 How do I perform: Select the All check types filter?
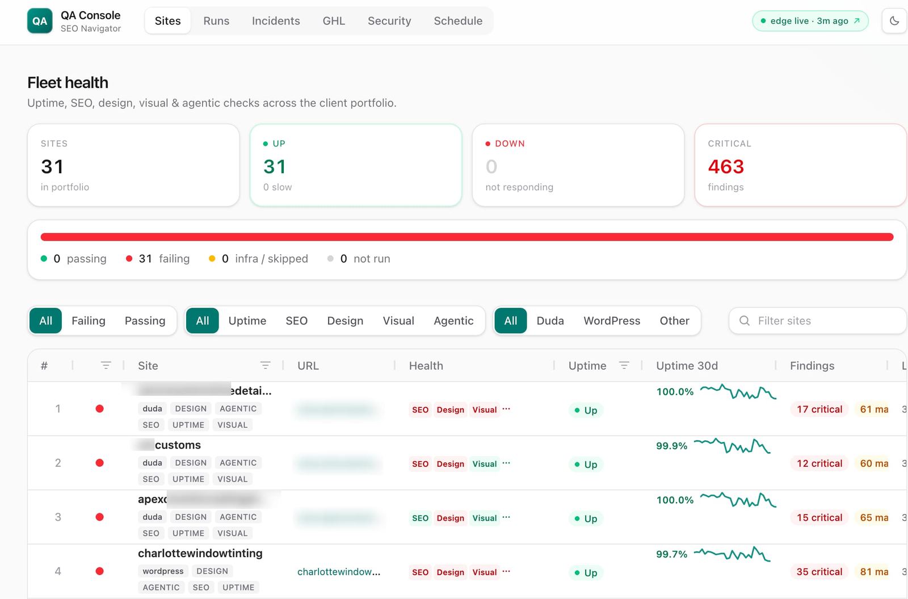click(x=203, y=321)
